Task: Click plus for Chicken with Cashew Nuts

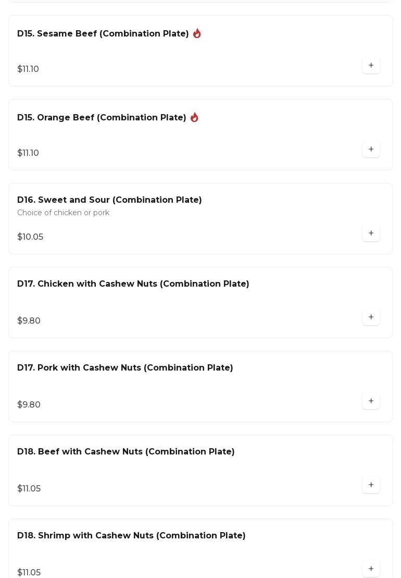Action: coord(371,317)
